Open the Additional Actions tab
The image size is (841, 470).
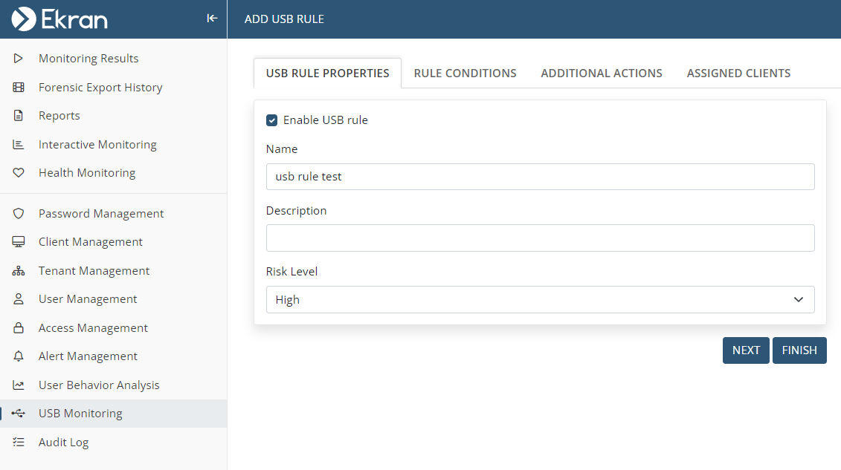click(x=601, y=74)
